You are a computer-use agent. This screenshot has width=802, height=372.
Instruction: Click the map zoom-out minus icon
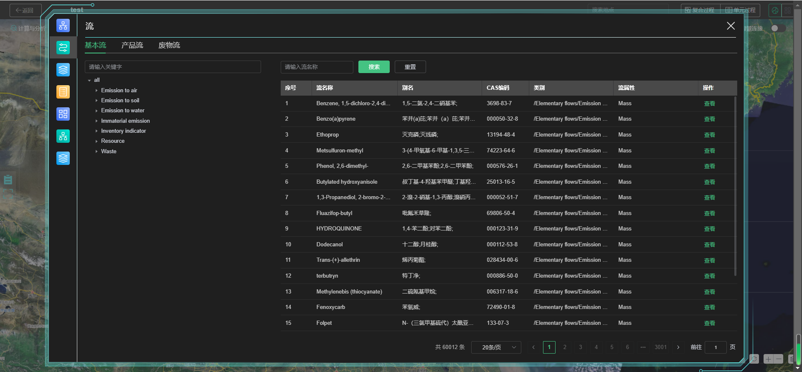click(x=779, y=359)
